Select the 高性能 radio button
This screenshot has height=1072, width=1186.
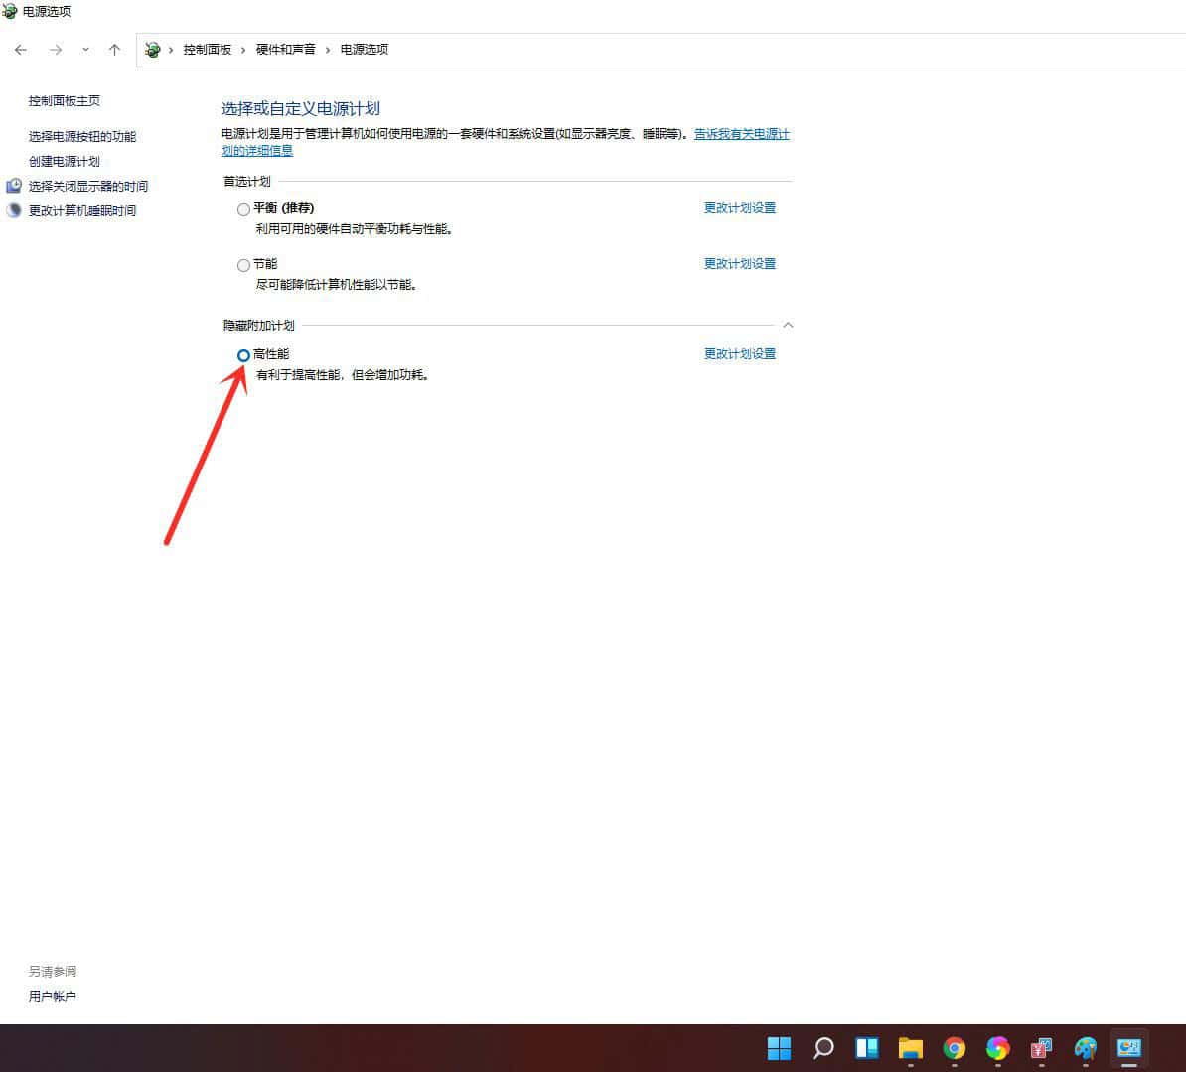pyautogui.click(x=243, y=355)
